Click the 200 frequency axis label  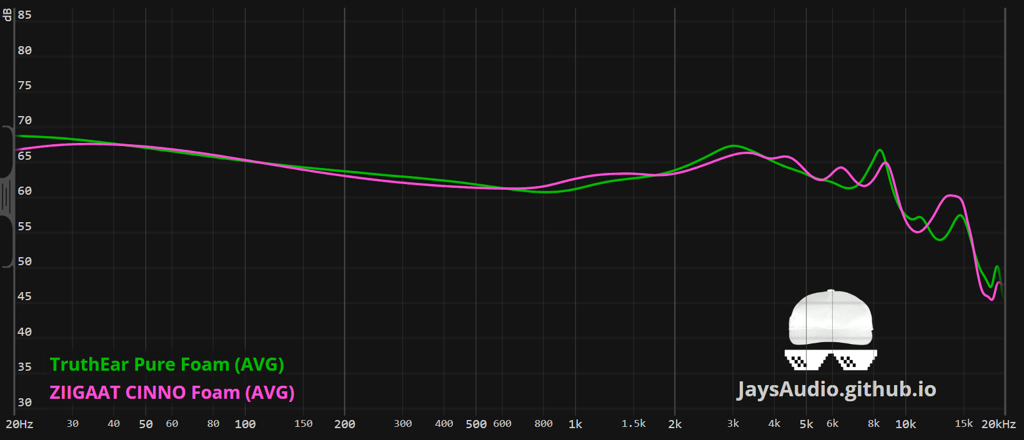coord(345,424)
